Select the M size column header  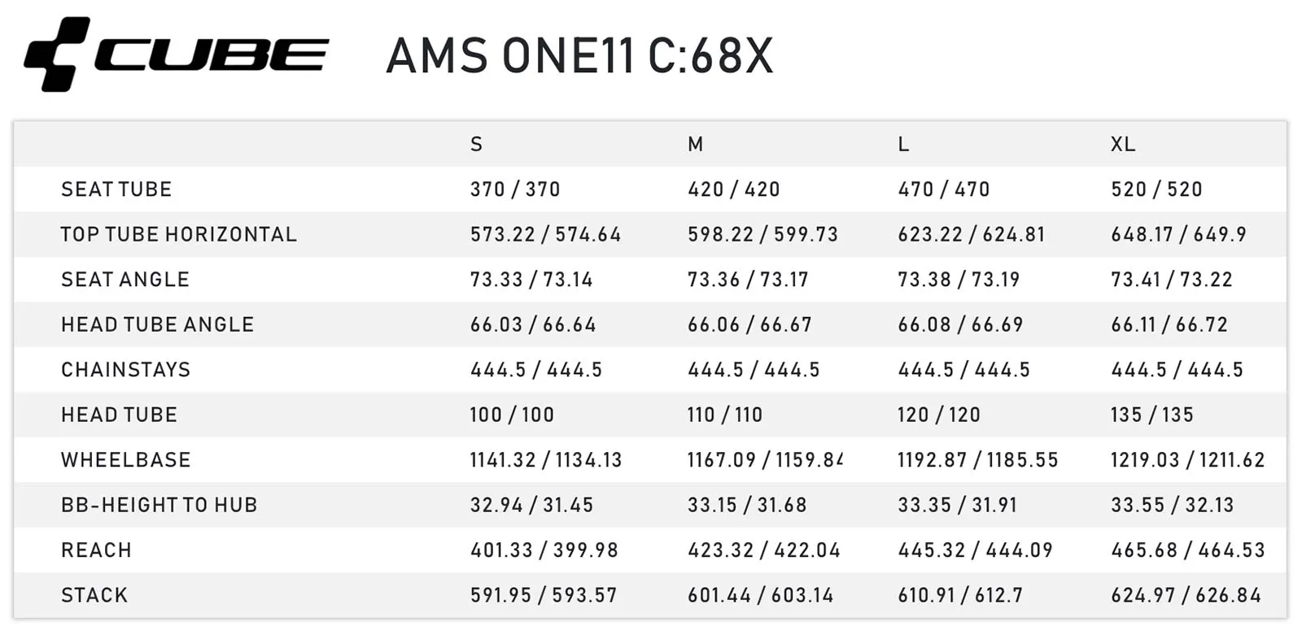point(695,145)
